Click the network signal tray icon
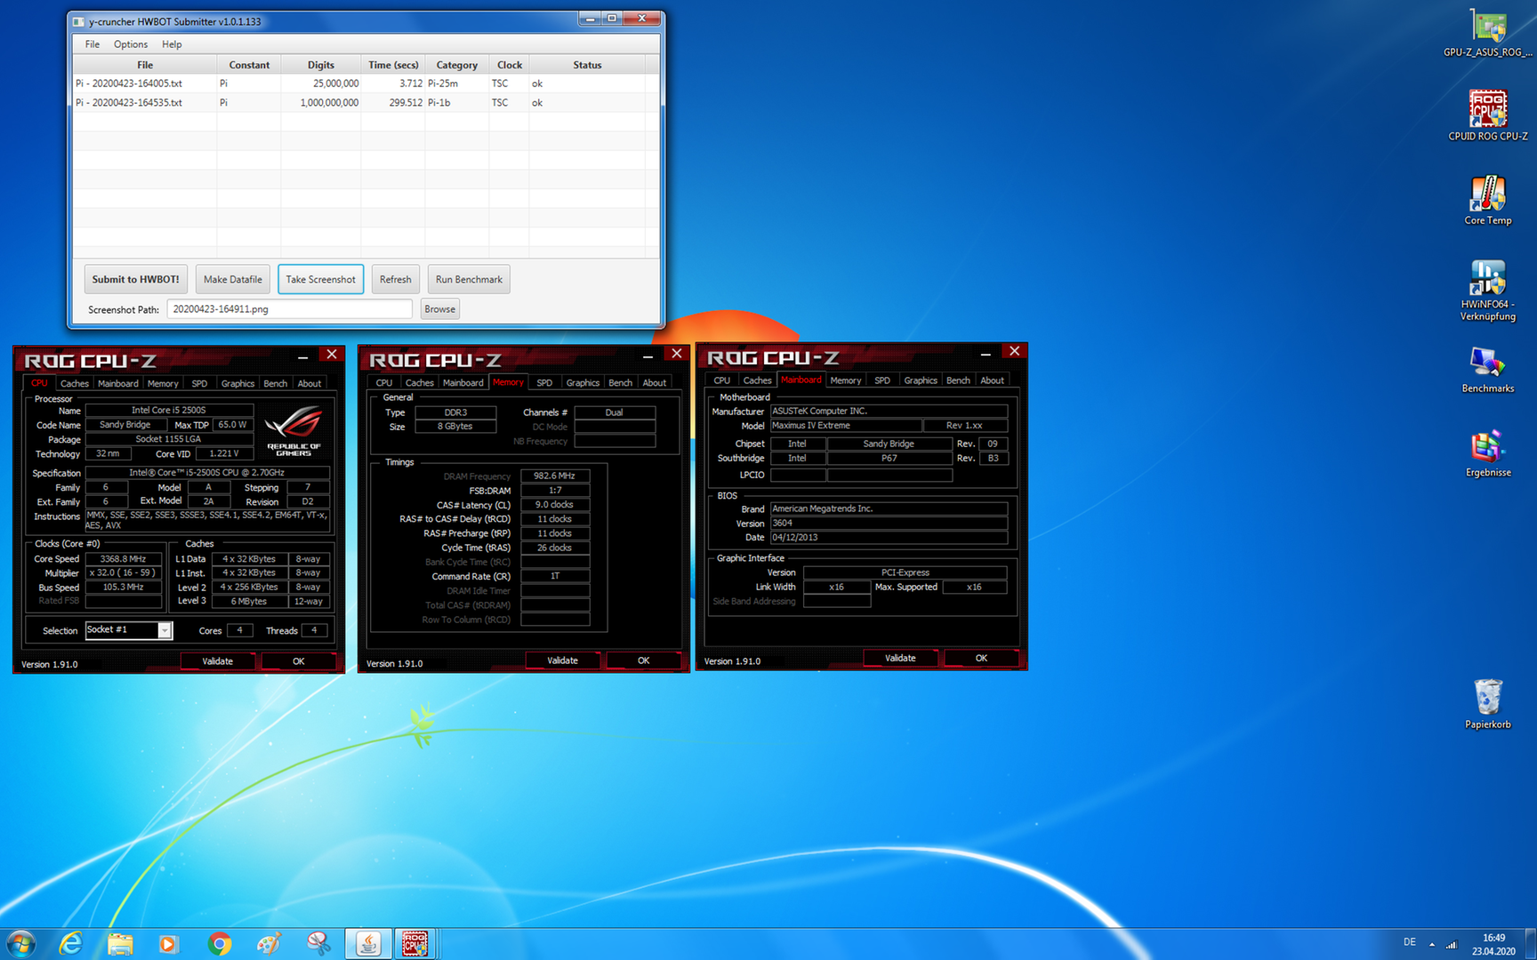This screenshot has height=960, width=1537. point(1452,944)
